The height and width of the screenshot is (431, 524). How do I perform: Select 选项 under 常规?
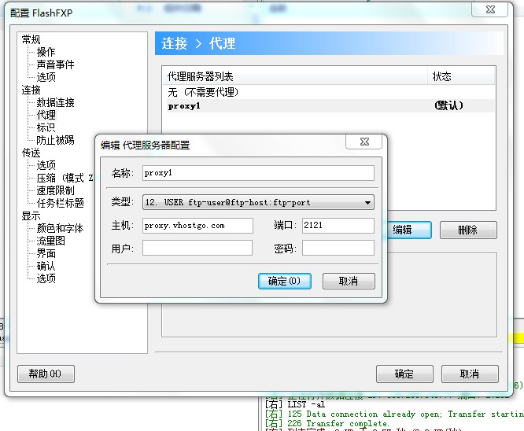pos(46,77)
